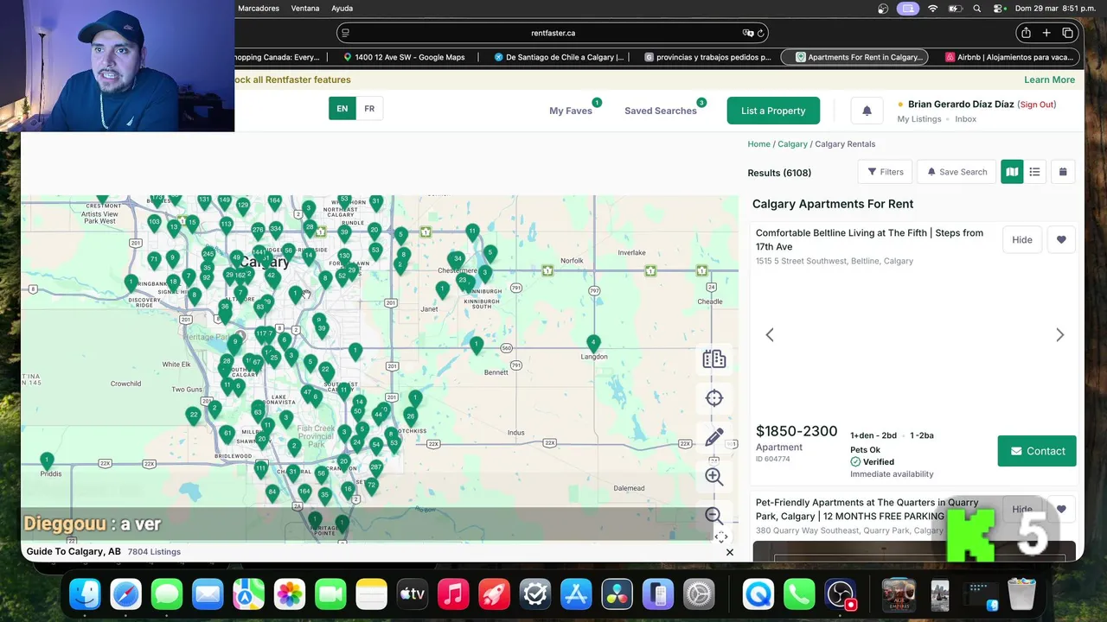
Task: Open My Faves
Action: click(571, 111)
